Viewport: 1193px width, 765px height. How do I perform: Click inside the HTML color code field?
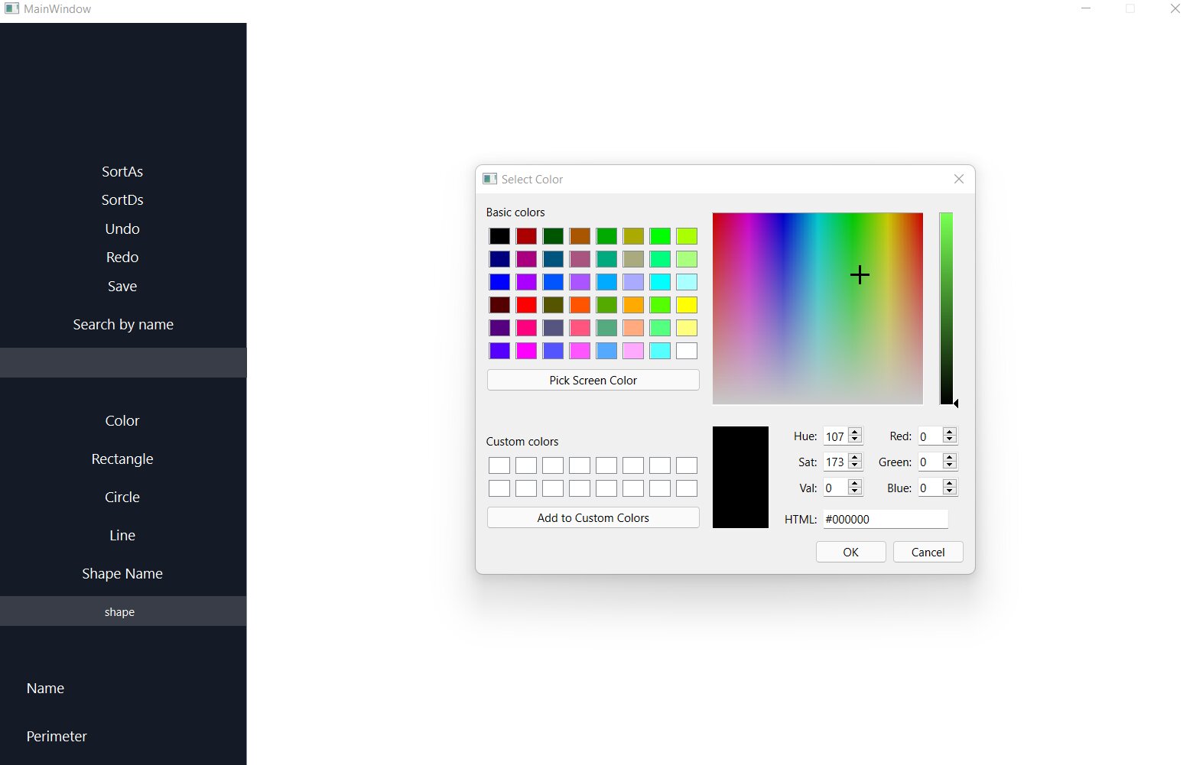coord(883,519)
